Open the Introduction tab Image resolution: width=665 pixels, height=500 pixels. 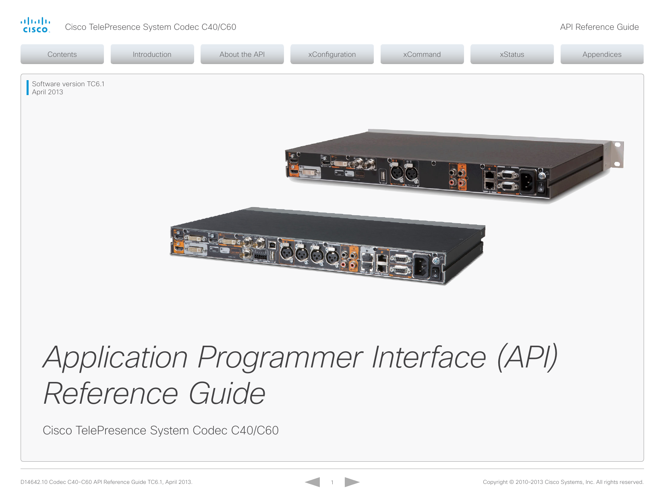pos(152,54)
